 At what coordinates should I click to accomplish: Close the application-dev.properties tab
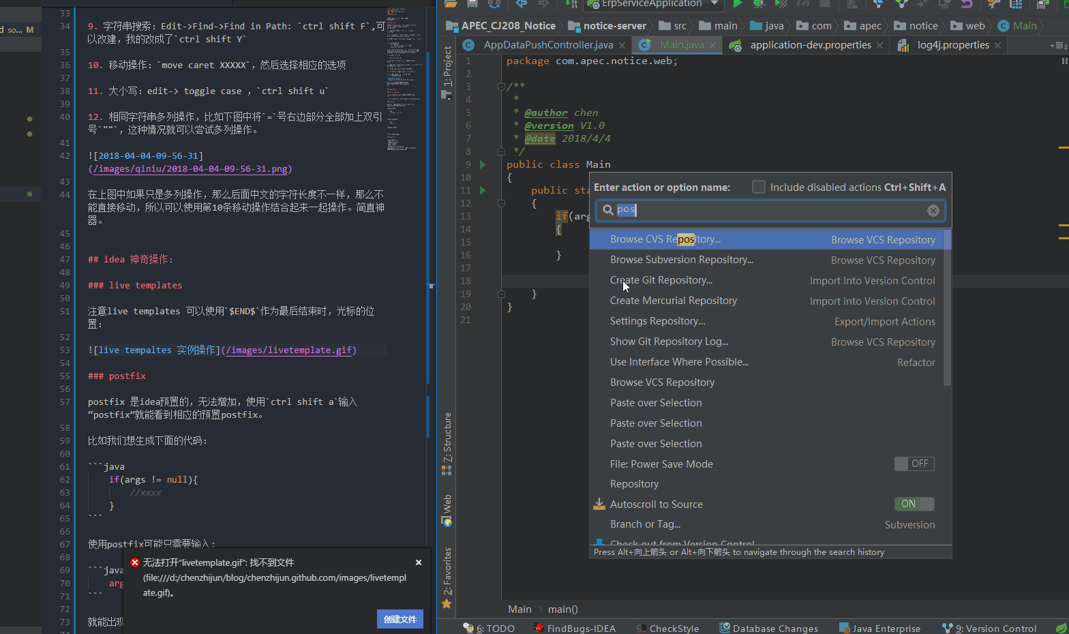[880, 46]
